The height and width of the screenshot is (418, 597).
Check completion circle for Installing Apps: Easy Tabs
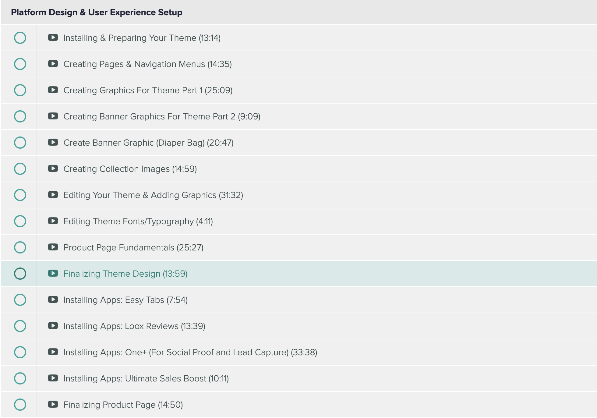20,300
